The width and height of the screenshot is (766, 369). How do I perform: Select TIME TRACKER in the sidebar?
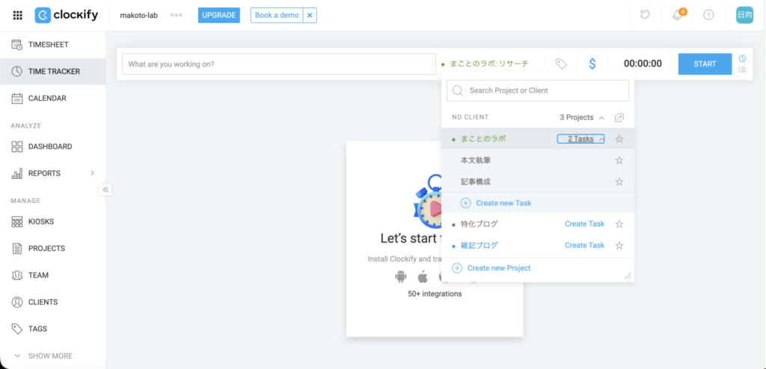coord(53,71)
